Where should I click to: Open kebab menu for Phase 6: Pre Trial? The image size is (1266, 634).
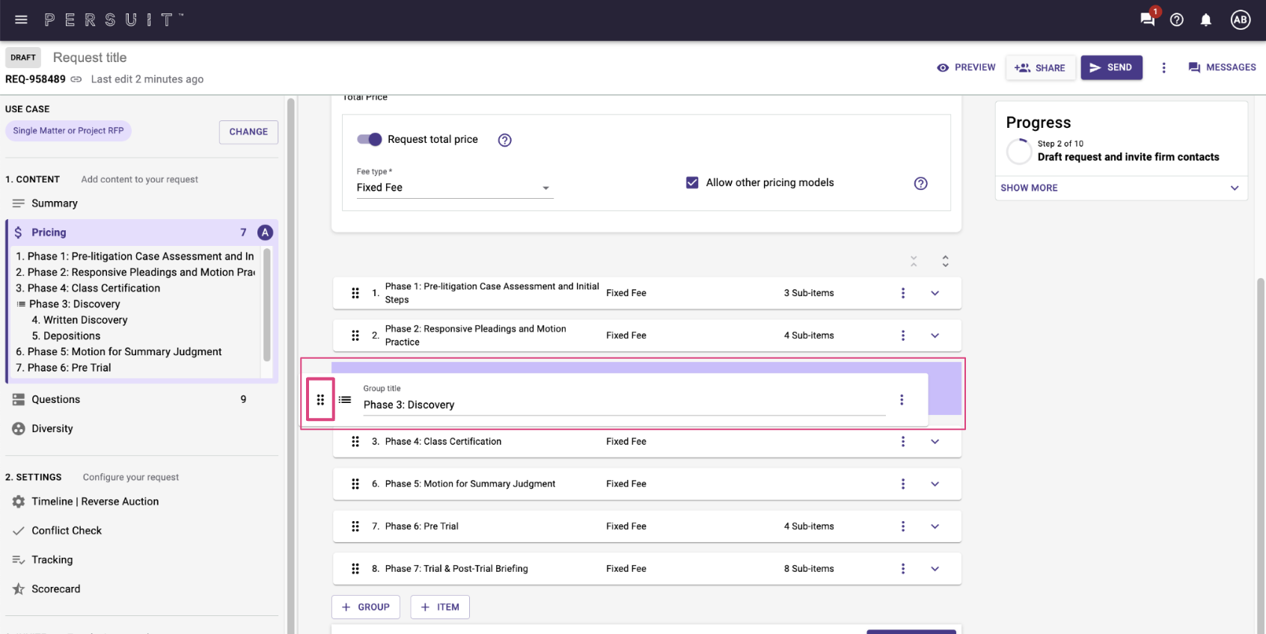coord(903,526)
